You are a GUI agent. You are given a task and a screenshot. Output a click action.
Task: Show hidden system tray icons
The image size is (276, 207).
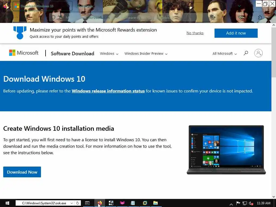[x=231, y=204]
